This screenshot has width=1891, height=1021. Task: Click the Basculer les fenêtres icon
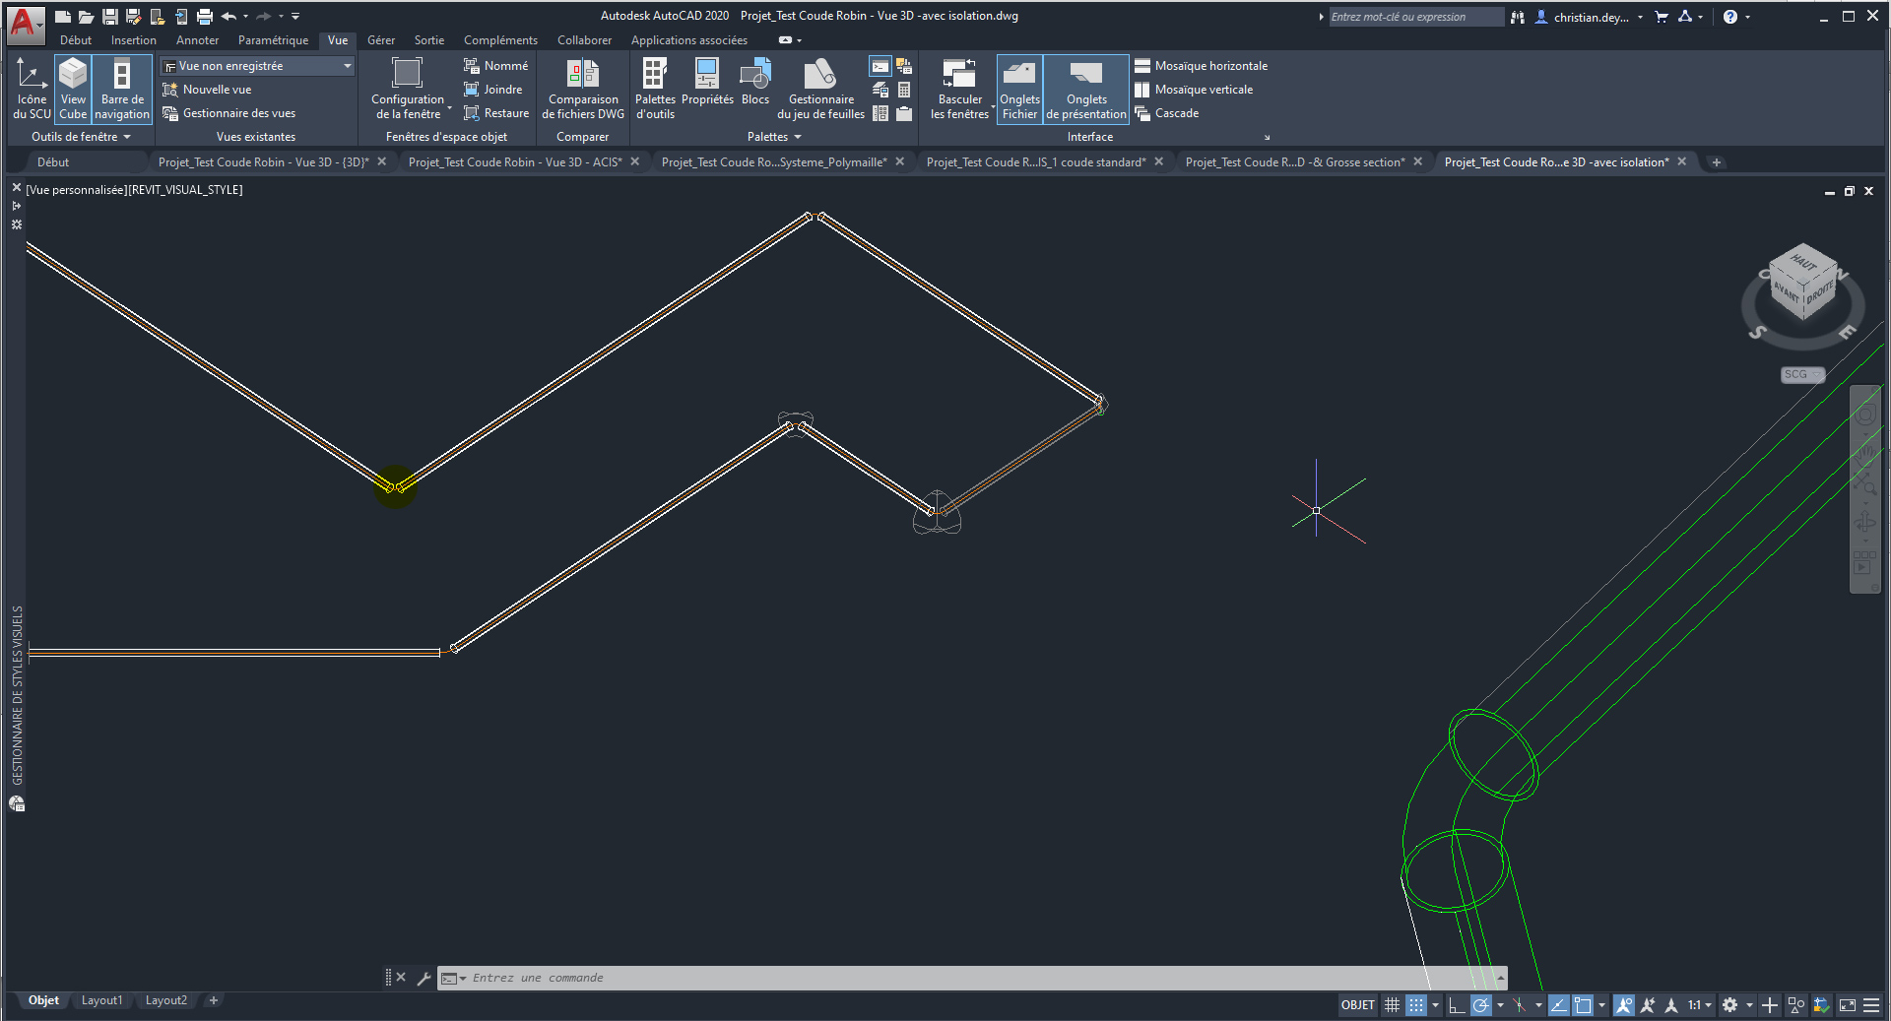click(959, 89)
